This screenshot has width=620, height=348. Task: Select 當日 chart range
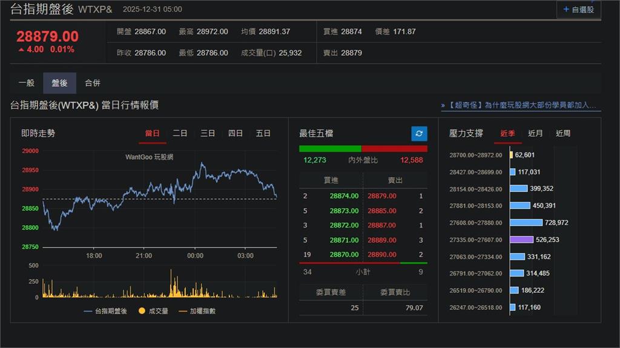152,133
